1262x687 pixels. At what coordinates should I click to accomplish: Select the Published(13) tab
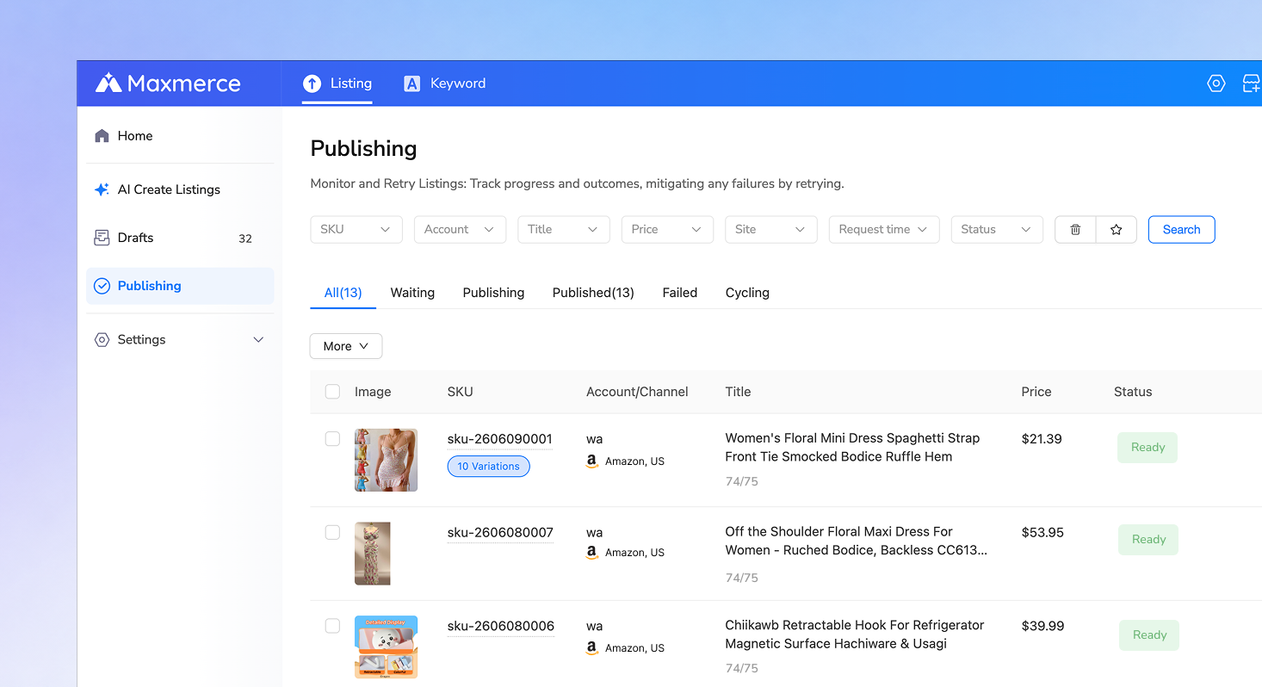[593, 293]
